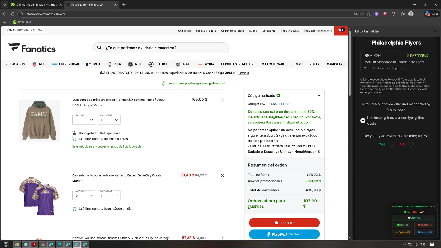The width and height of the screenshot is (441, 248).
Task: Click the red shield extension icon
Action: [x=385, y=14]
